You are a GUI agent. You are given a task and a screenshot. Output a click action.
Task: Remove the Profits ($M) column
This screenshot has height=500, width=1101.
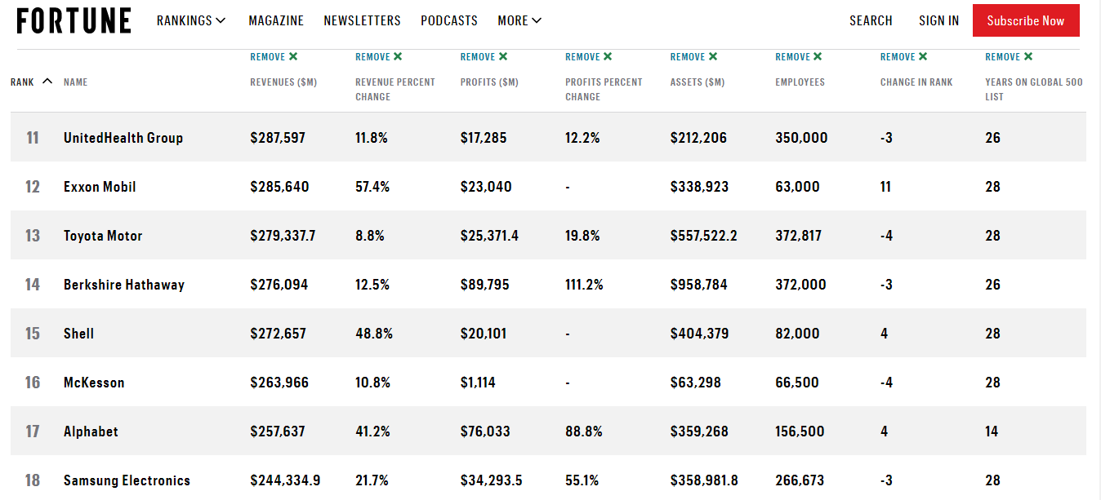tap(484, 57)
